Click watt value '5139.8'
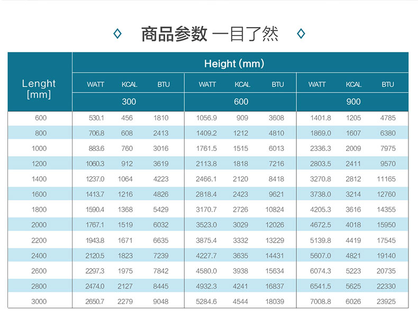Viewport: 418px width, 321px height. 321,240
